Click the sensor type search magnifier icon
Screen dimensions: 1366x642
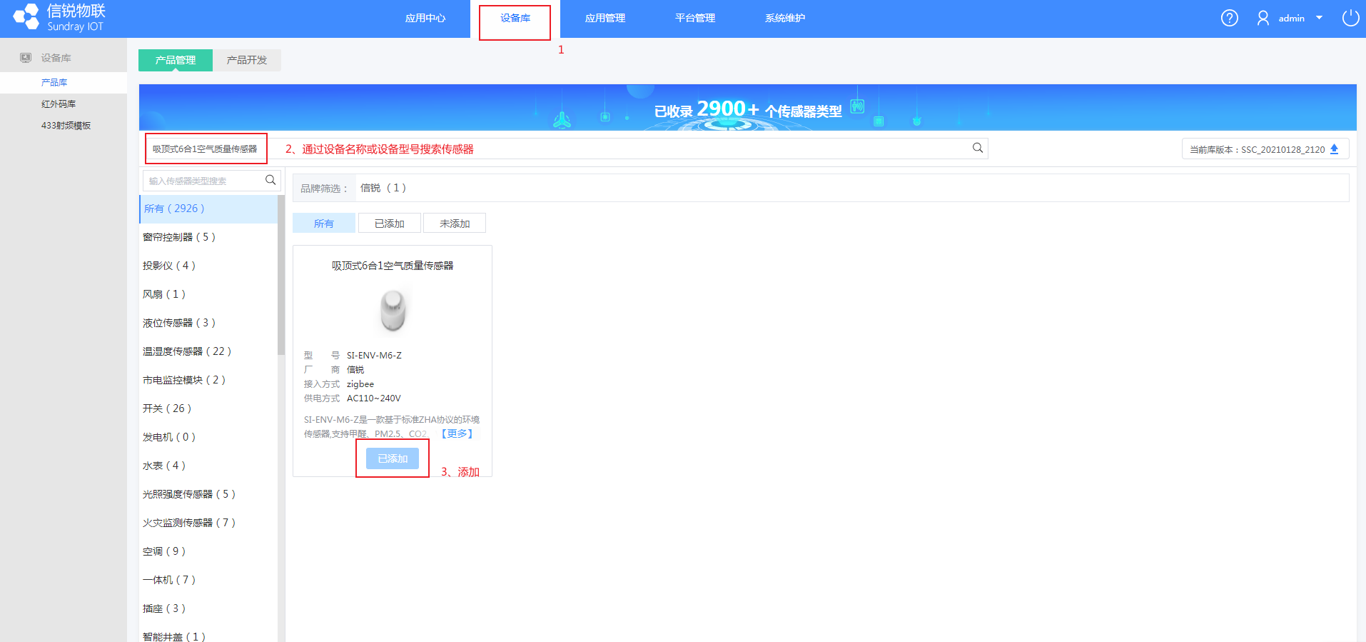click(270, 180)
